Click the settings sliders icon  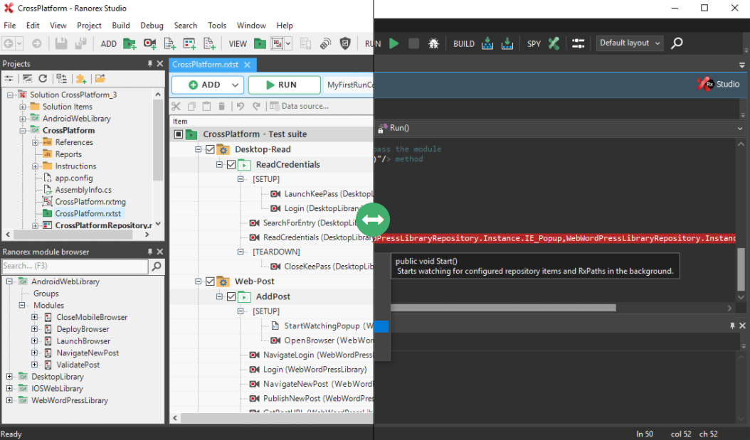(x=578, y=43)
